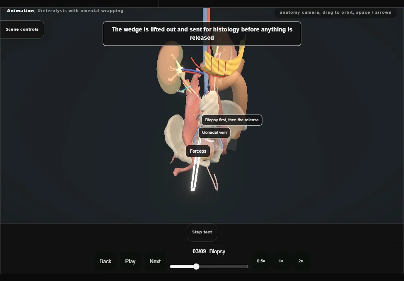
Task: Click the 'Ureterolysis with omental wrapping' title
Action: pyautogui.click(x=80, y=11)
